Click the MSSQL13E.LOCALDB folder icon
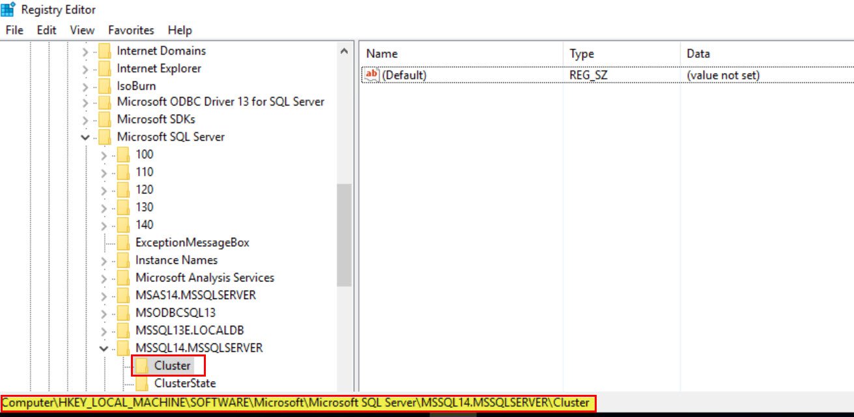 click(x=123, y=330)
